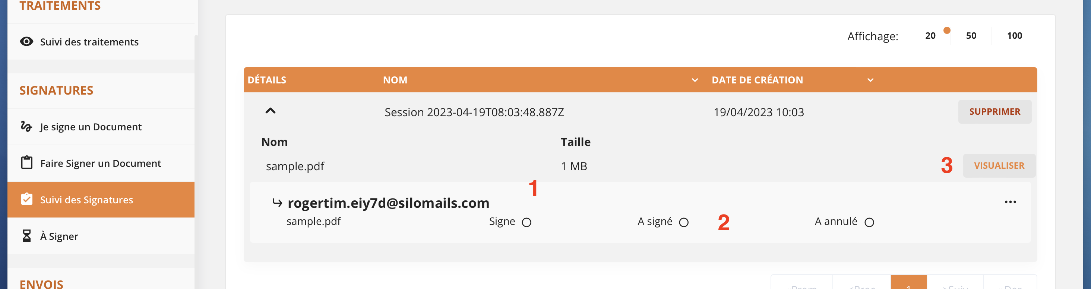Open the NOM column sort dropdown
Screen dimensions: 1091x289
[695, 80]
